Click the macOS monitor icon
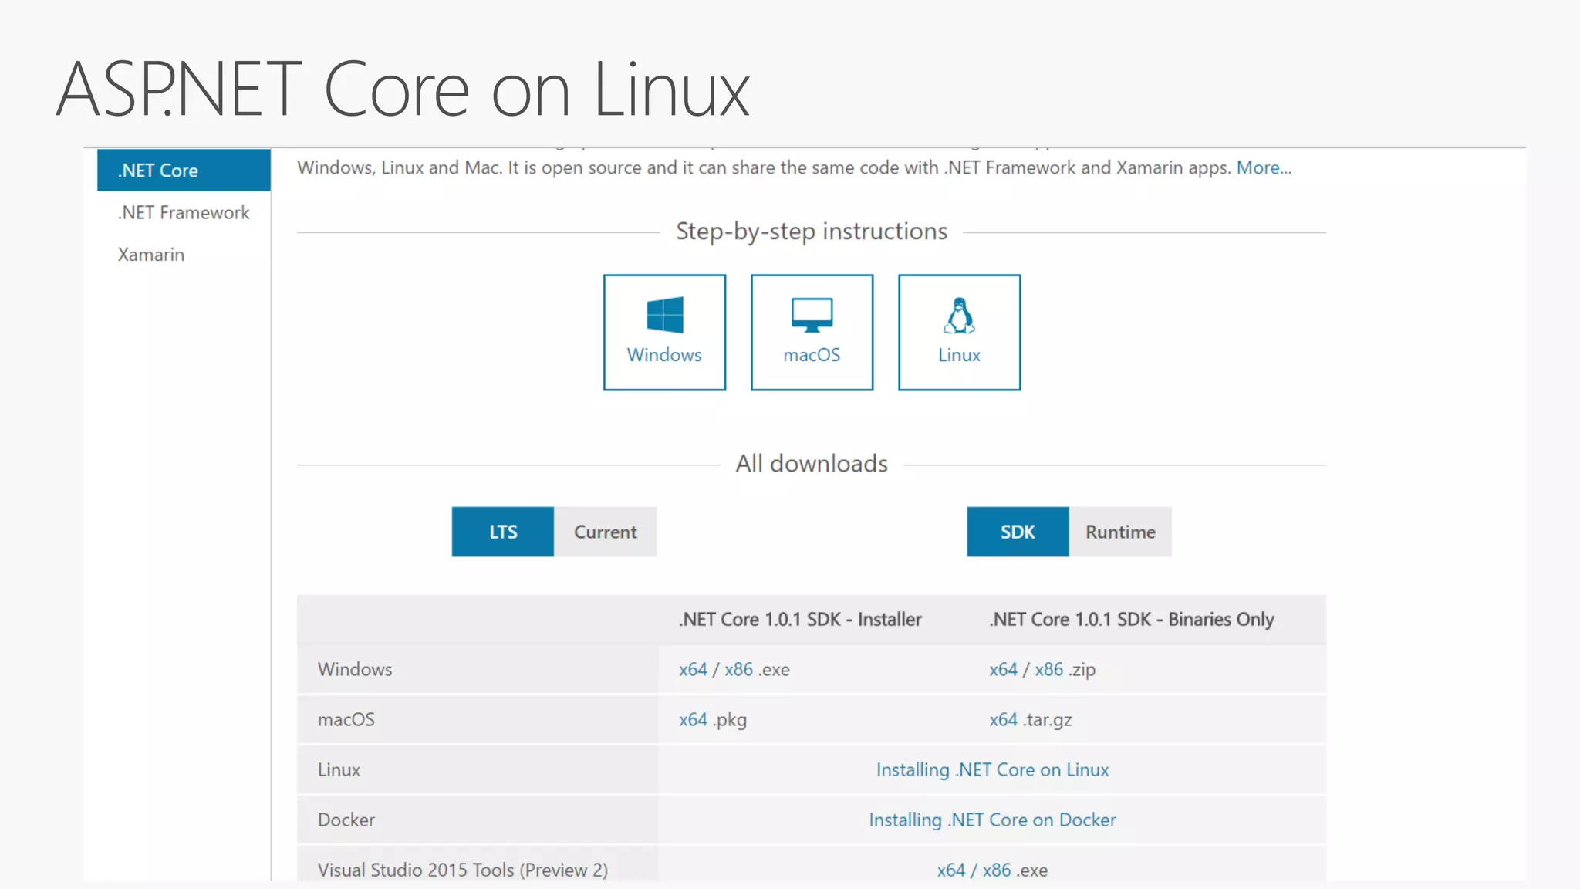 [812, 315]
